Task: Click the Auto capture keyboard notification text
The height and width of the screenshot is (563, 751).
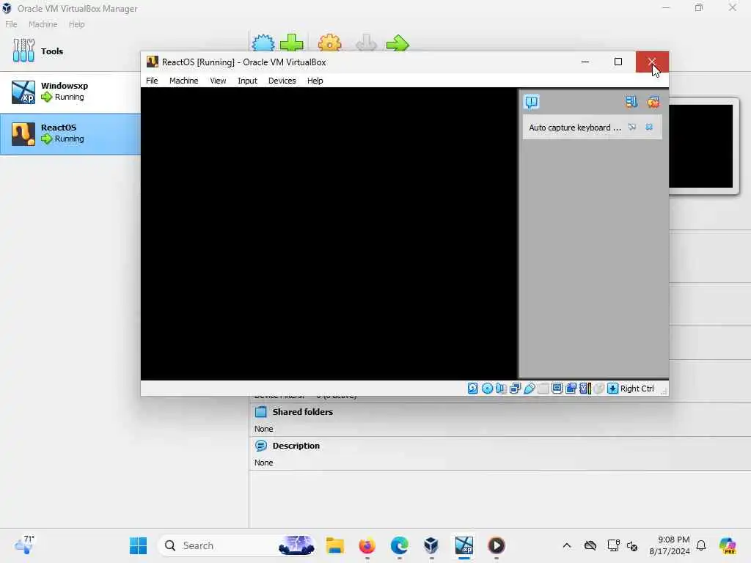Action: (x=575, y=128)
